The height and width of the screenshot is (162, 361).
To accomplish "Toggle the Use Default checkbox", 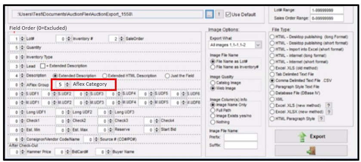I will pyautogui.click(x=228, y=15).
